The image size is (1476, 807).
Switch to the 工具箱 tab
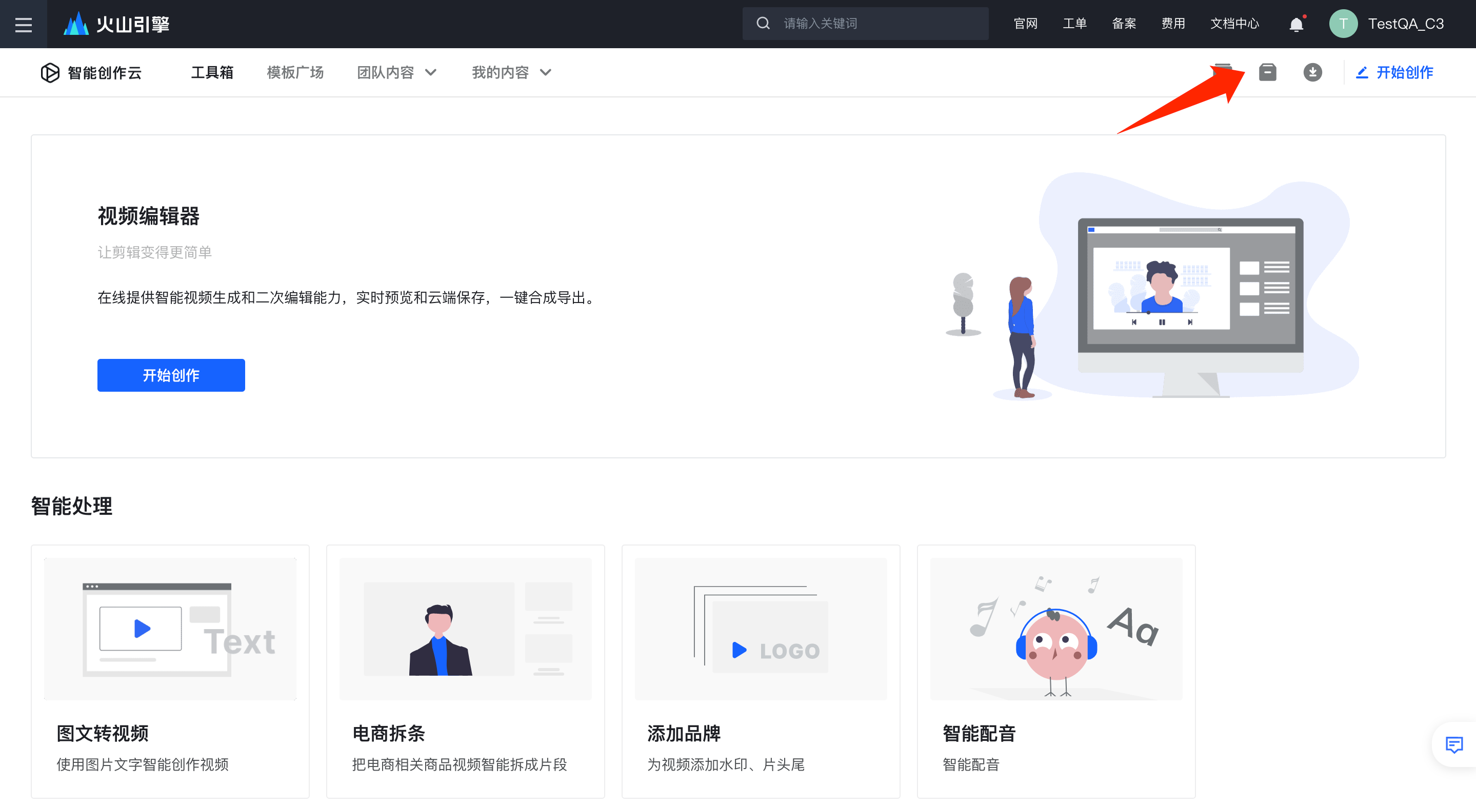212,73
